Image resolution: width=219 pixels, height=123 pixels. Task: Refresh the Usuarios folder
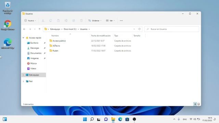(139, 29)
